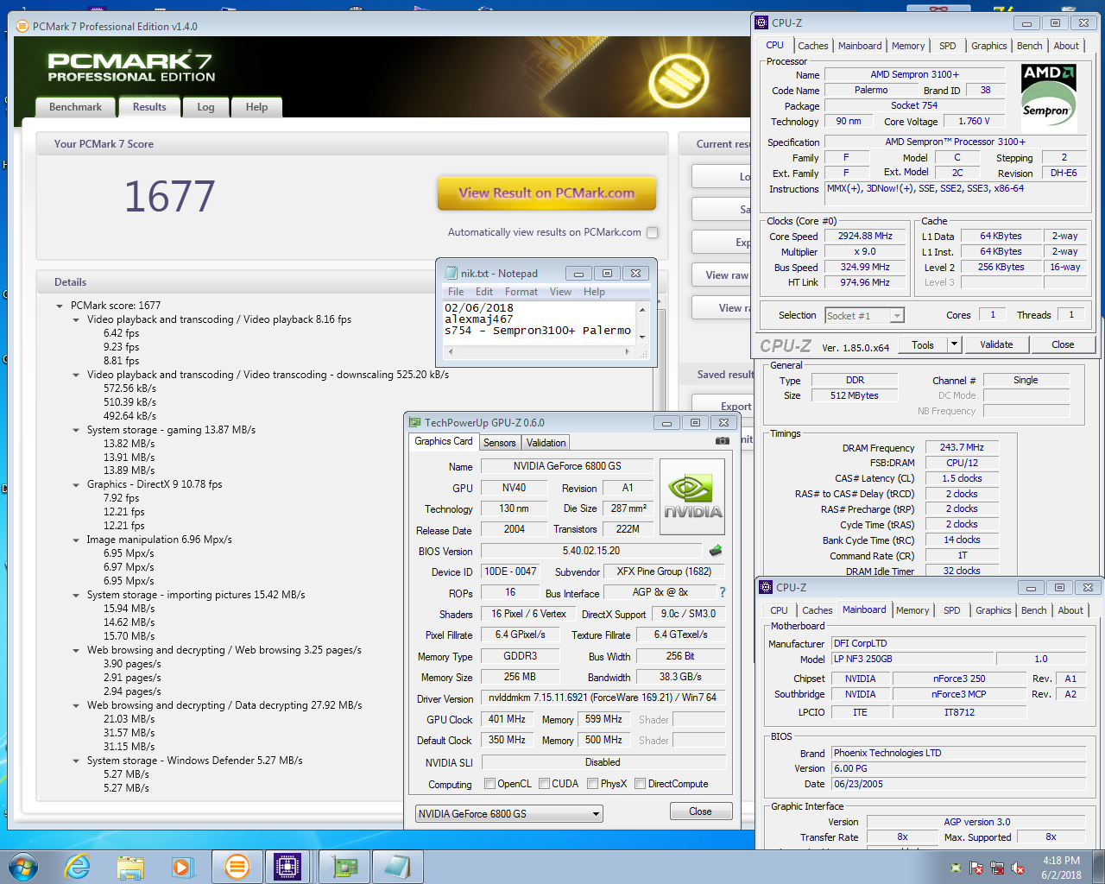Viewport: 1105px width, 884px height.
Task: Click the GPU-Z title bar icon
Action: (x=414, y=422)
